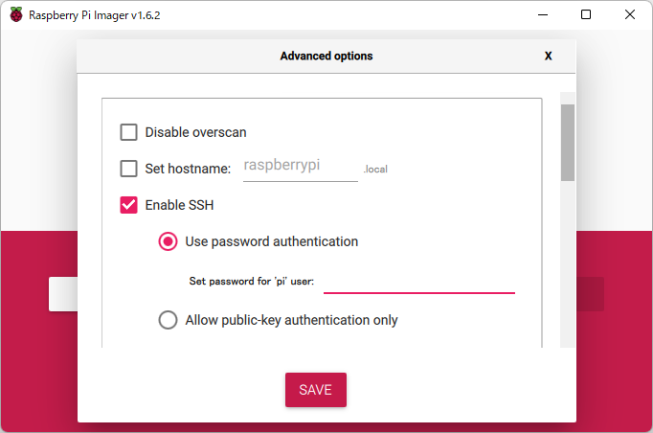Screen dimensions: 653x433
Task: Click the Advanced options scrollbar thumb
Action: point(567,142)
